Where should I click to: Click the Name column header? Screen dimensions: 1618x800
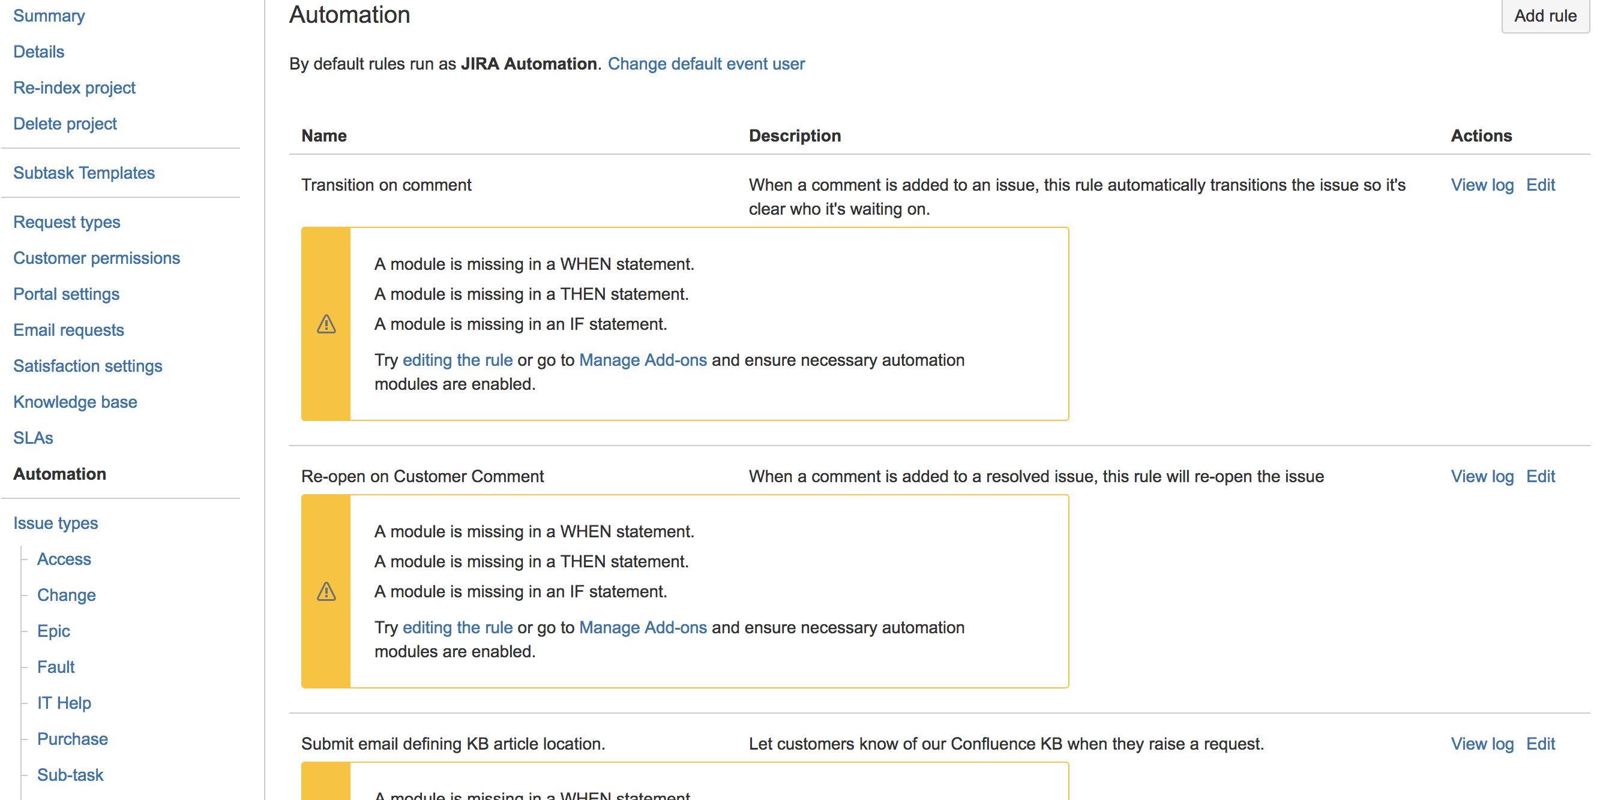pyautogui.click(x=324, y=136)
